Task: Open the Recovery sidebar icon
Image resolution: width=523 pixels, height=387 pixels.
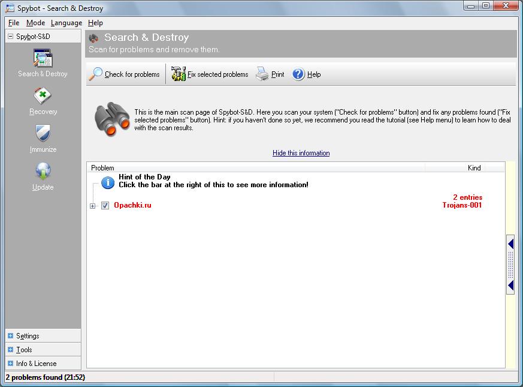Action: 43,96
